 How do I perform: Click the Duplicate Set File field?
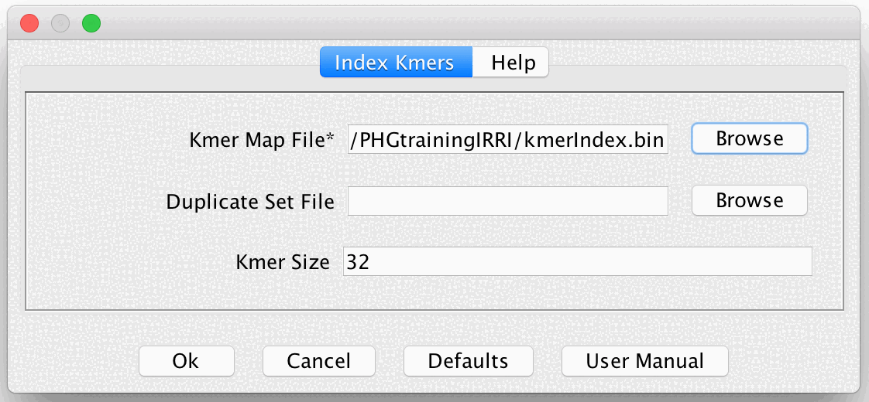[x=507, y=201]
